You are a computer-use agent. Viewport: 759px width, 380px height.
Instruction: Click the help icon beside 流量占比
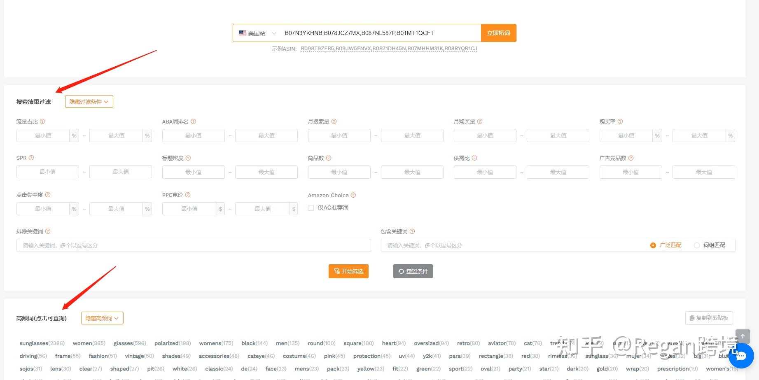pyautogui.click(x=42, y=121)
